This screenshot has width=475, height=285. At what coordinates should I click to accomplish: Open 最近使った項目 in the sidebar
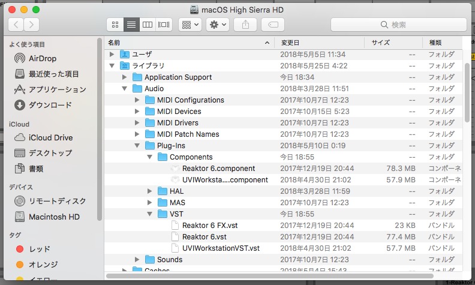click(47, 74)
